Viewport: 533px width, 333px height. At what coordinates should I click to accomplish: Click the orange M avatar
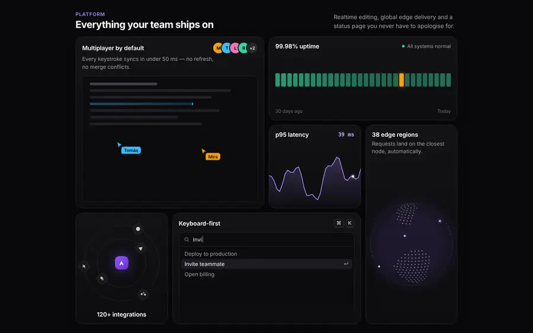218,48
